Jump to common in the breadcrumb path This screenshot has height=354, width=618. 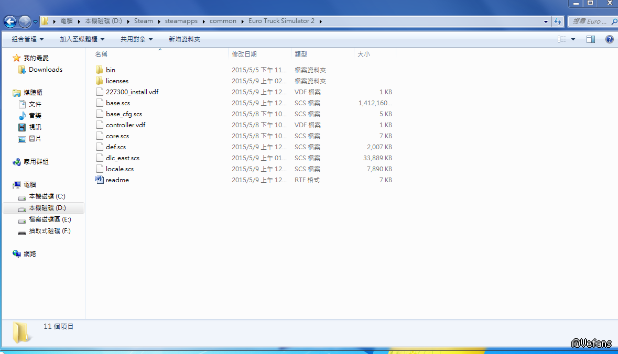(223, 21)
